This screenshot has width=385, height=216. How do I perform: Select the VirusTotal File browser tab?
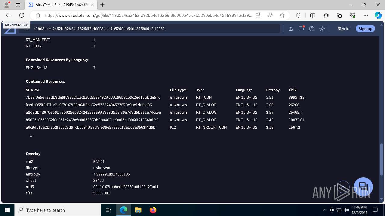pos(62,5)
